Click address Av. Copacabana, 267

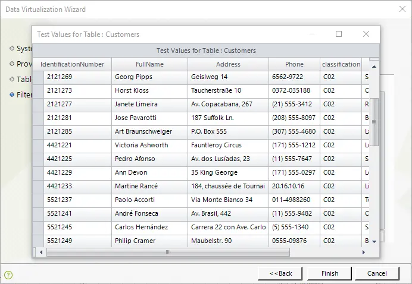click(228, 105)
